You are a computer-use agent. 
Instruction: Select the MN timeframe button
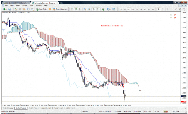[x=153, y=9]
